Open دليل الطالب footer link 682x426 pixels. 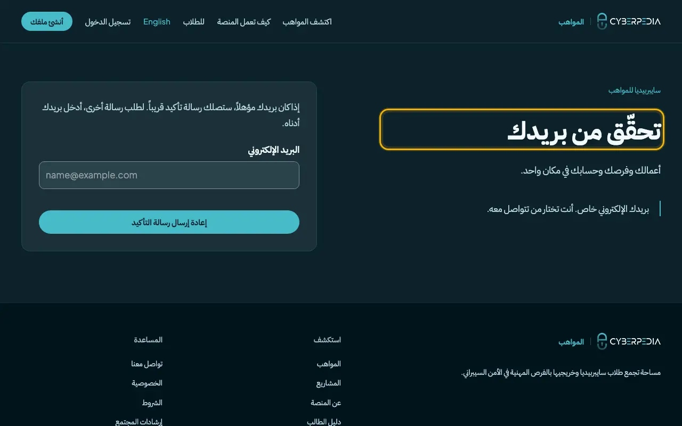click(324, 422)
